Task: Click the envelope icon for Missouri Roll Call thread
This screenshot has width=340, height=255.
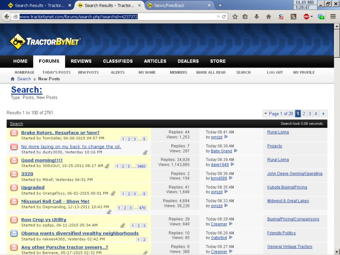Action: coord(14,201)
